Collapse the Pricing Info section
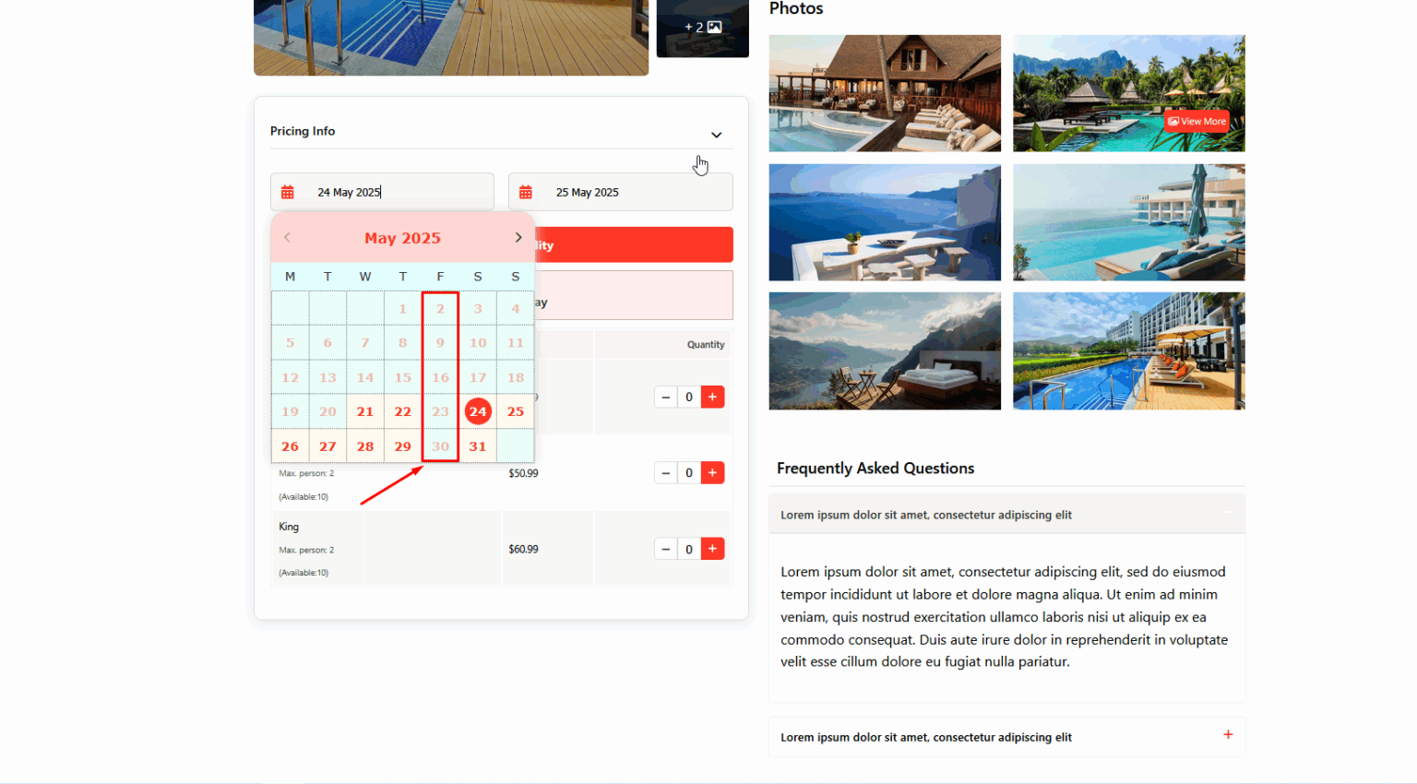Screen dimensions: 1417x784 716,135
